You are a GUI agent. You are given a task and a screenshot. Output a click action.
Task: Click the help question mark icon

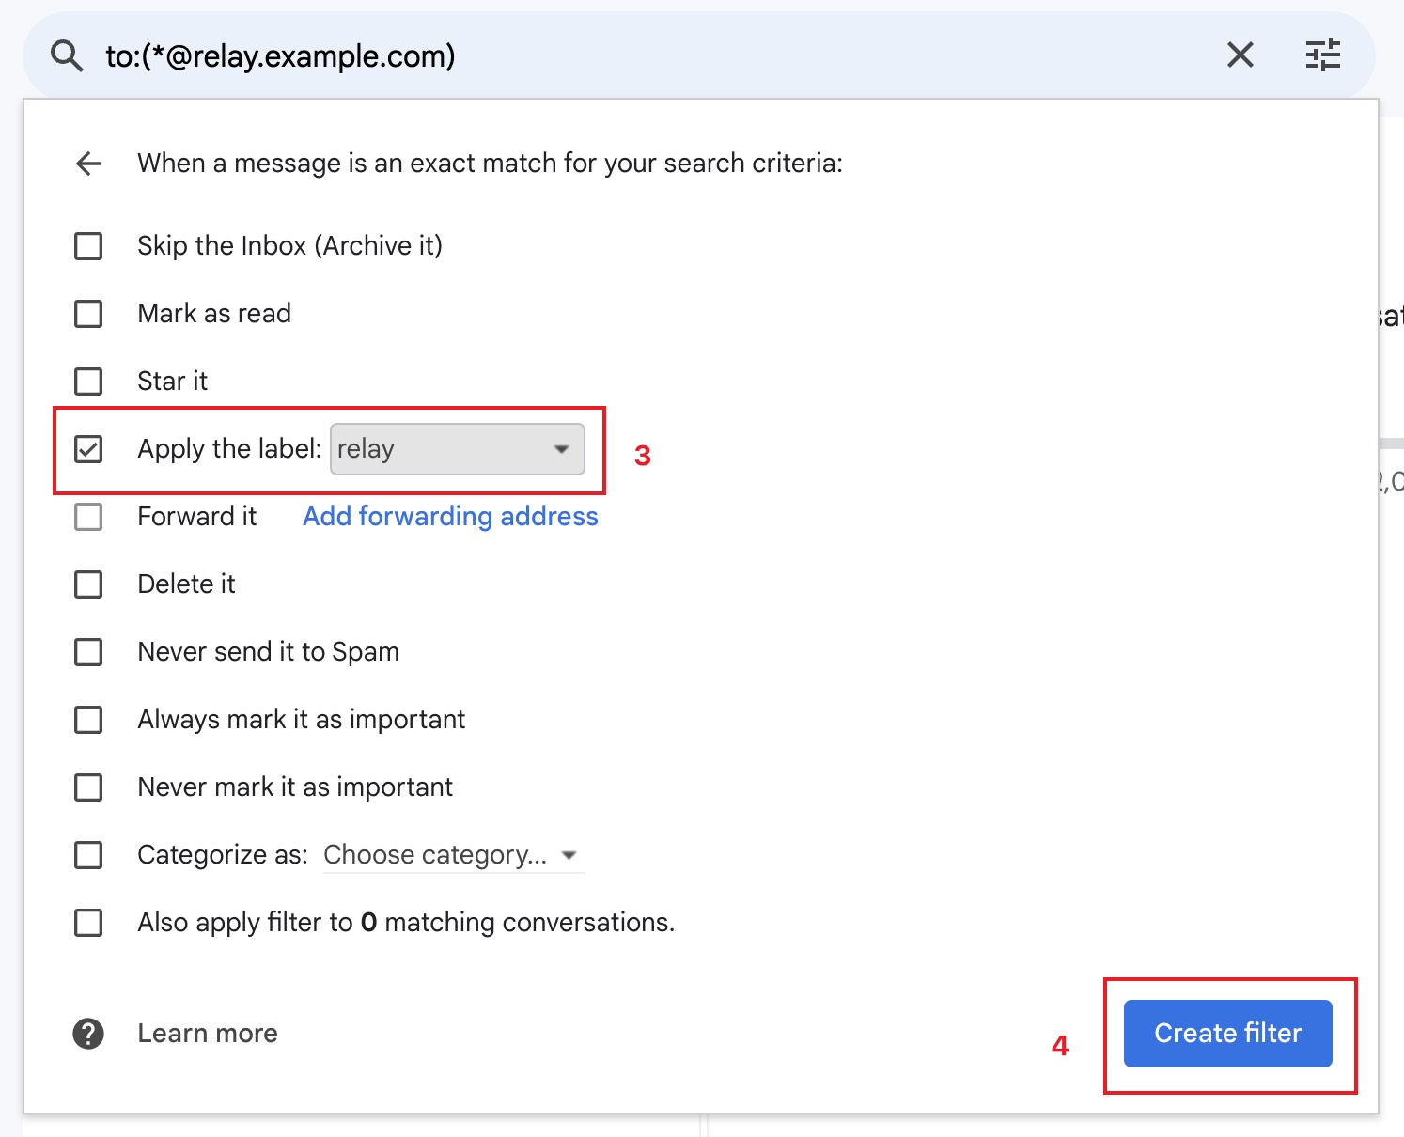(x=88, y=1034)
